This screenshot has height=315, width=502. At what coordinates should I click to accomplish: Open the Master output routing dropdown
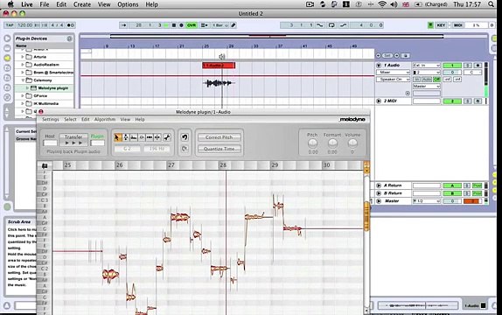pyautogui.click(x=427, y=87)
